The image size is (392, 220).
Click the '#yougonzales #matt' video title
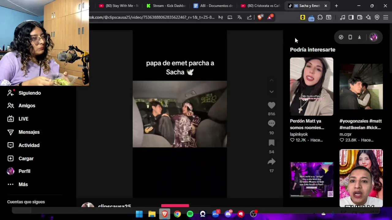point(360,124)
